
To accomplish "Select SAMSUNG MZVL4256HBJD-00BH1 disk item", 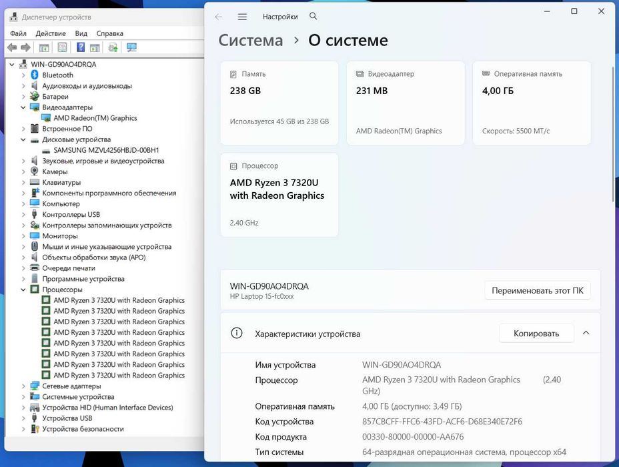I will pos(106,150).
